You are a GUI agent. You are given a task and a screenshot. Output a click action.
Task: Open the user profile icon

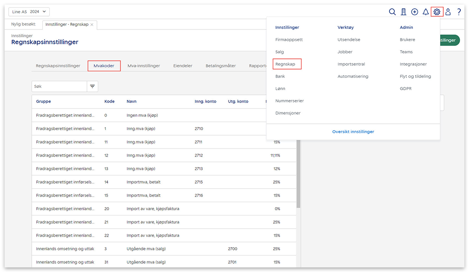[448, 12]
